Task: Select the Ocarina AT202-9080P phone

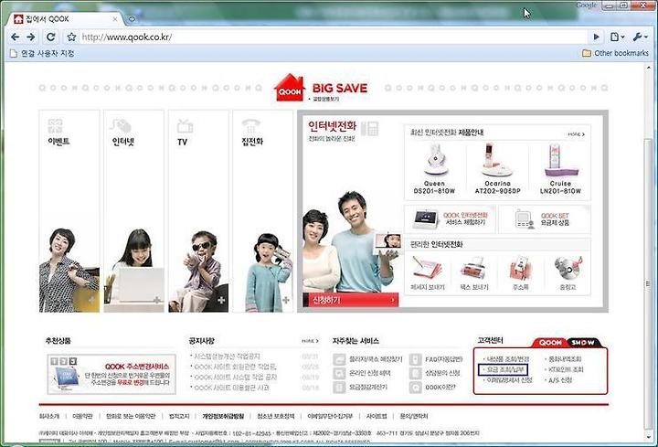Action: coord(497,169)
